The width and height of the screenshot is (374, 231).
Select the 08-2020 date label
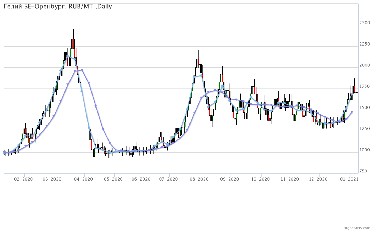point(199,179)
